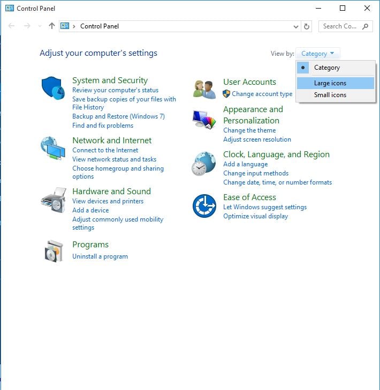Image resolution: width=380 pixels, height=390 pixels.
Task: Open Find and fix problems
Action: pyautogui.click(x=103, y=126)
